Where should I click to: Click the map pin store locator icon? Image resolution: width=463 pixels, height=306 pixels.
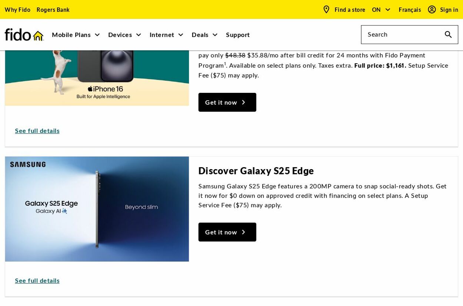[x=326, y=10]
